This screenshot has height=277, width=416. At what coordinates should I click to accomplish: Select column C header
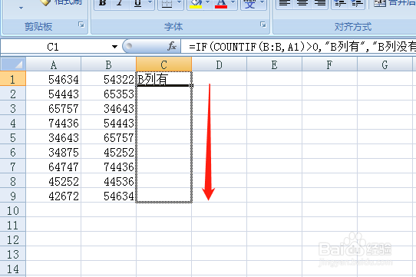point(164,64)
